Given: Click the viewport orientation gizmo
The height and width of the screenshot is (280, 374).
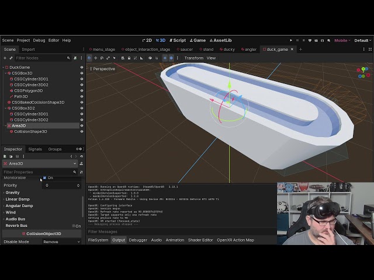Looking at the screenshot, I should (363, 72).
